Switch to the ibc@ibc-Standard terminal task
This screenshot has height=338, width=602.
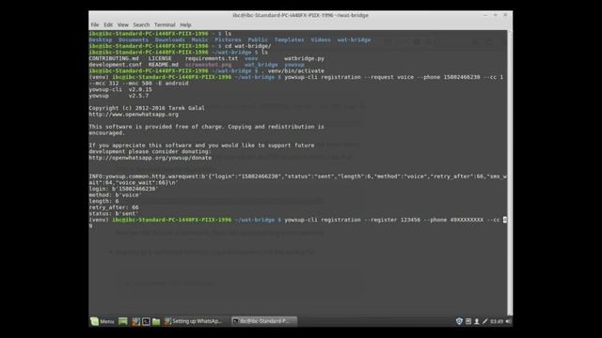point(264,321)
